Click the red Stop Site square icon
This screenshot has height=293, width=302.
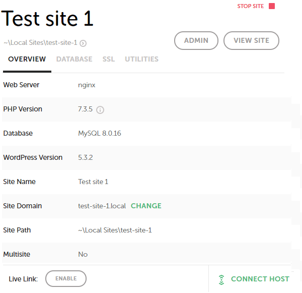point(272,6)
